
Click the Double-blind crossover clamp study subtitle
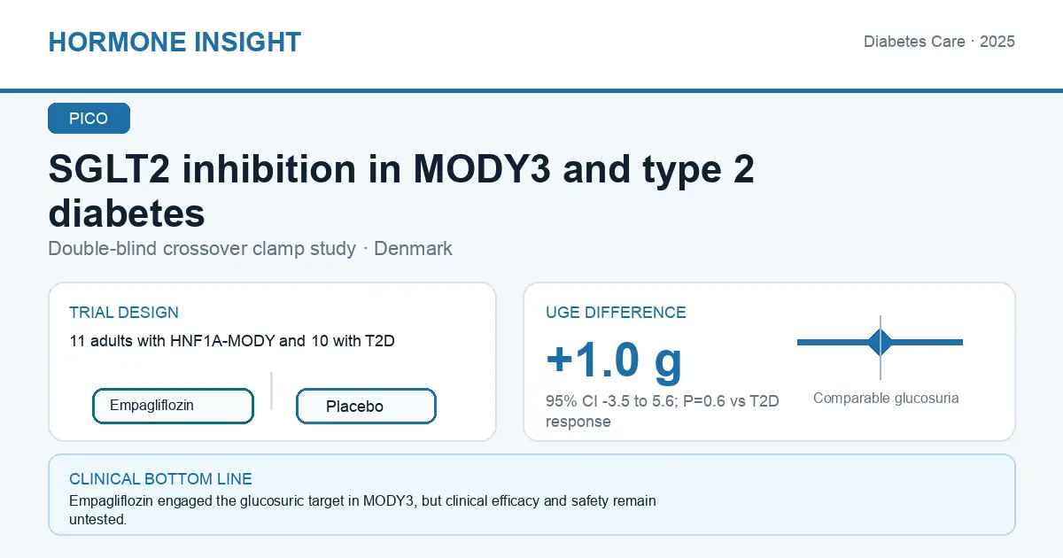click(x=250, y=248)
